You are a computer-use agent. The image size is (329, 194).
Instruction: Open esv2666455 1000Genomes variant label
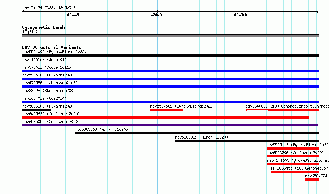pyautogui.click(x=300, y=168)
